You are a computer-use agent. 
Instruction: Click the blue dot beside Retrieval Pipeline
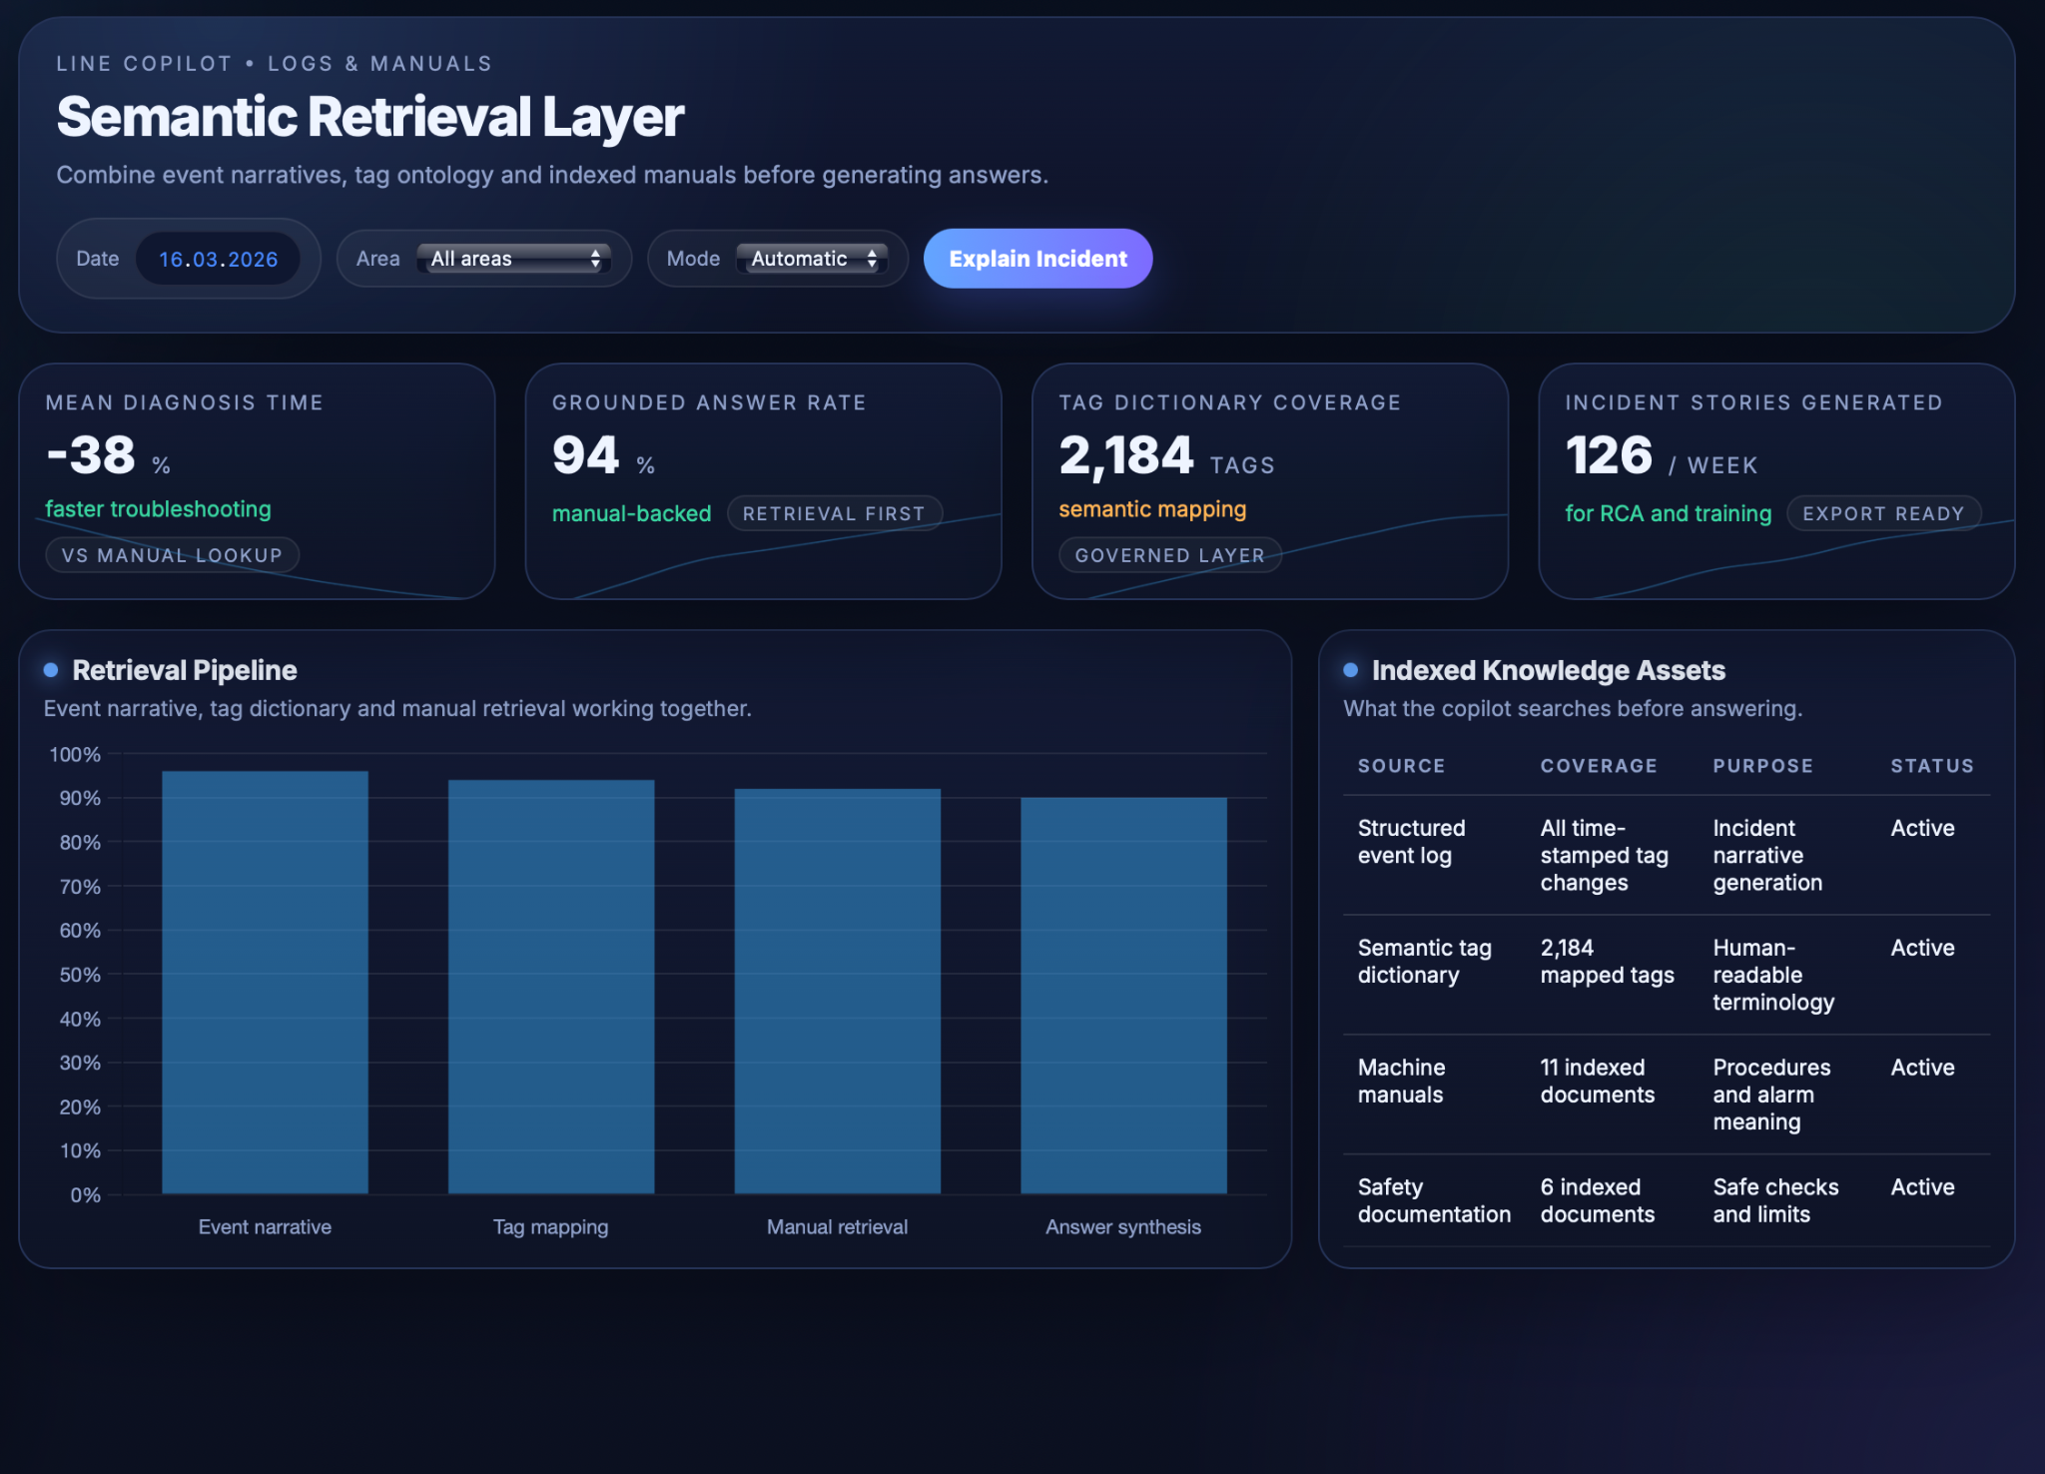[51, 670]
